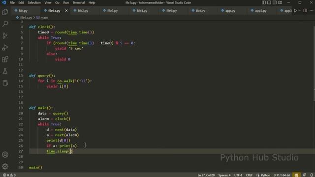Split the editor right

(x=305, y=11)
